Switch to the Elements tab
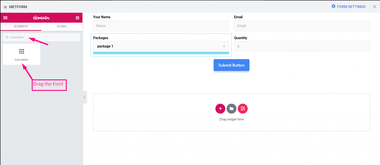The image size is (380, 165). click(21, 26)
